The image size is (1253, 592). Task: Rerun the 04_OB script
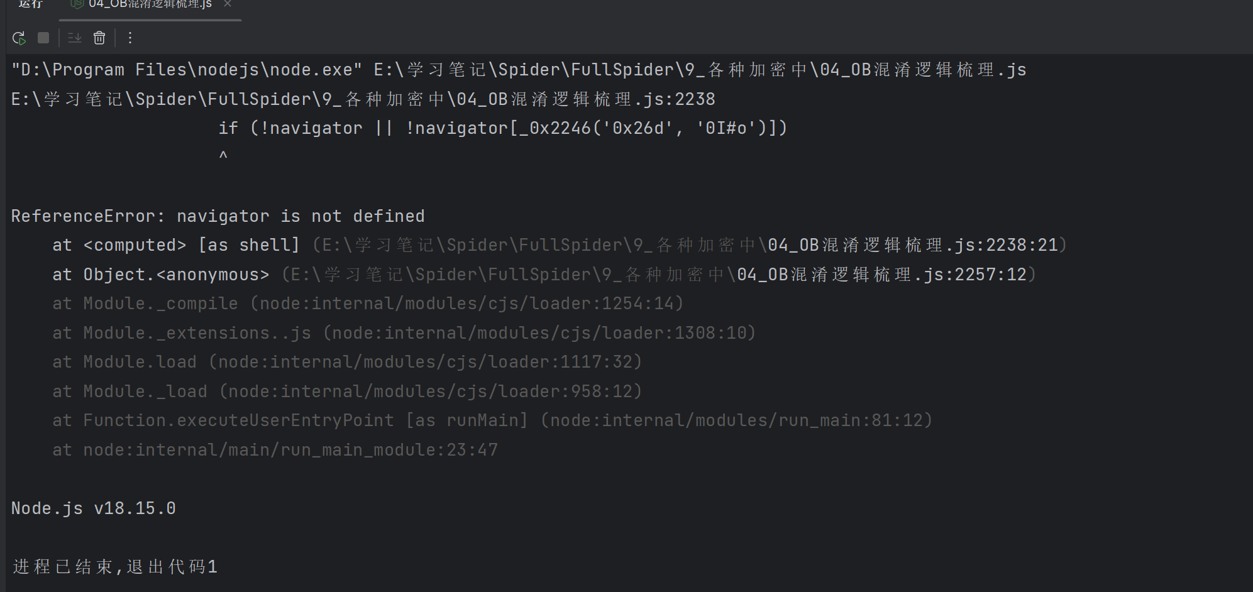19,38
